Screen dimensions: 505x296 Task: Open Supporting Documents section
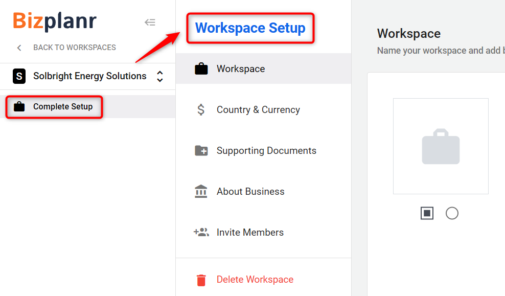[x=263, y=150]
